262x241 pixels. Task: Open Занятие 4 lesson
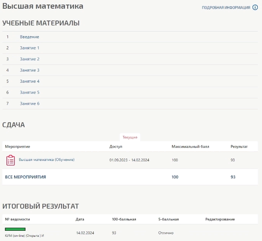[30, 81]
